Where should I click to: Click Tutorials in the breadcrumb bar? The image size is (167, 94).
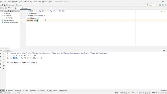[x=11, y=5]
